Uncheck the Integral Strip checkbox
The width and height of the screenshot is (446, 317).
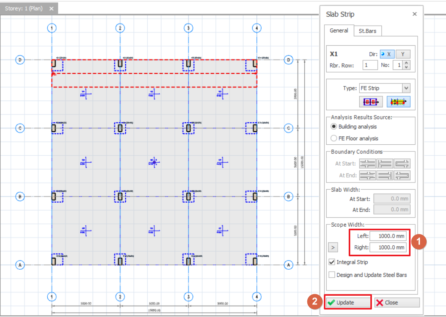[x=332, y=262]
